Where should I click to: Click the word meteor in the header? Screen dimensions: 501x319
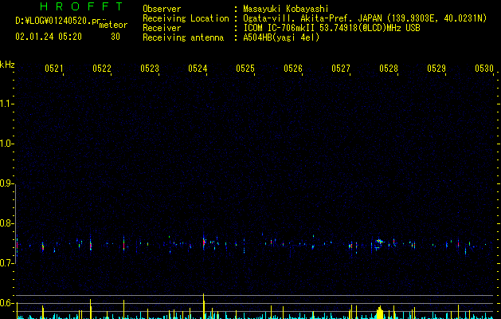pos(113,25)
